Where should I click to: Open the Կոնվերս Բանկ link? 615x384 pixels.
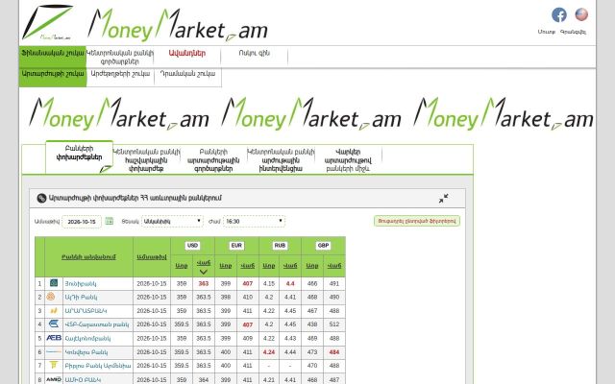coord(86,352)
